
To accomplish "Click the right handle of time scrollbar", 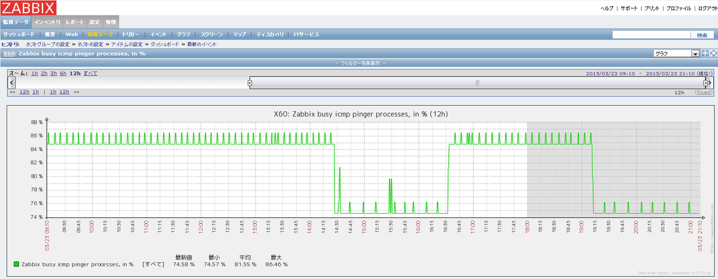I will (704, 83).
